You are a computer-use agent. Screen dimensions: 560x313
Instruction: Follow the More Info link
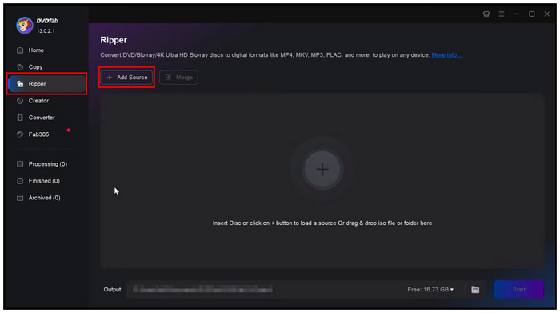click(446, 55)
